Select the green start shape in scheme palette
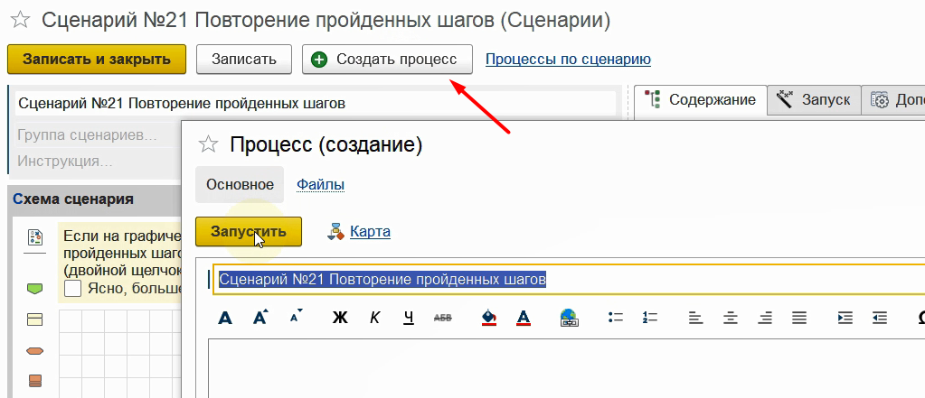 click(x=34, y=289)
